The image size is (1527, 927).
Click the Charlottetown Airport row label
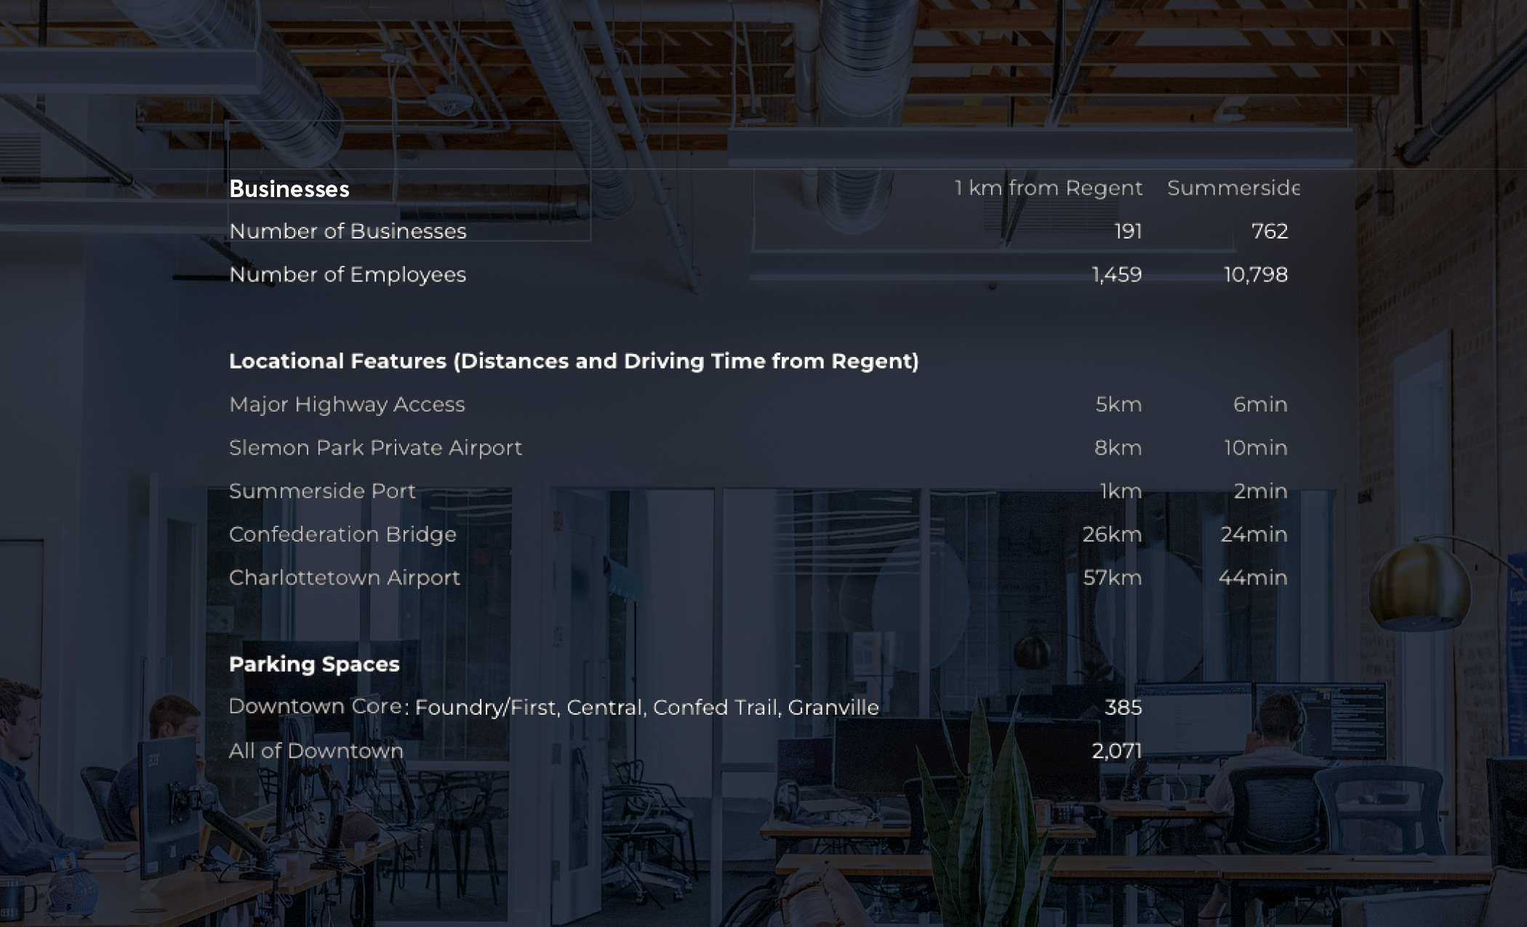344,578
